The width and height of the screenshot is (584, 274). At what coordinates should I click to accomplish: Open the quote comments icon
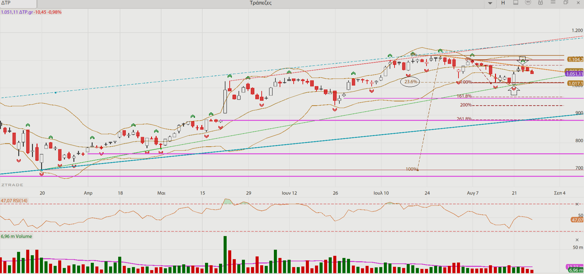(x=528, y=2)
